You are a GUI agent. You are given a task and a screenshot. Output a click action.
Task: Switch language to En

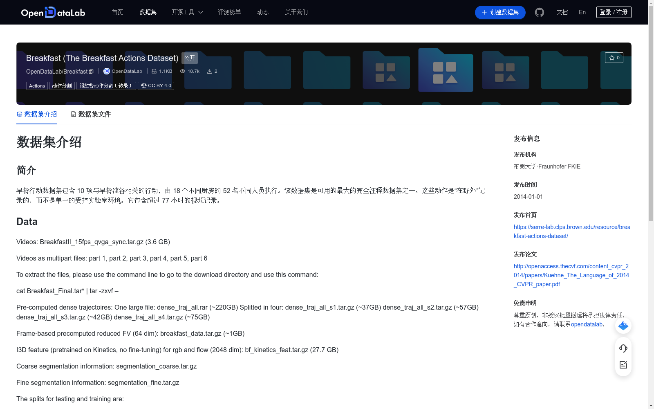coord(582,12)
